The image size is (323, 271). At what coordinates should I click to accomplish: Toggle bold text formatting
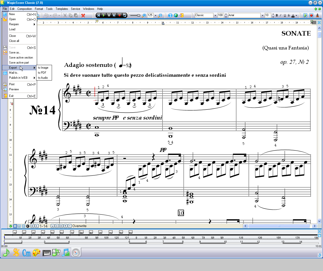277,15
